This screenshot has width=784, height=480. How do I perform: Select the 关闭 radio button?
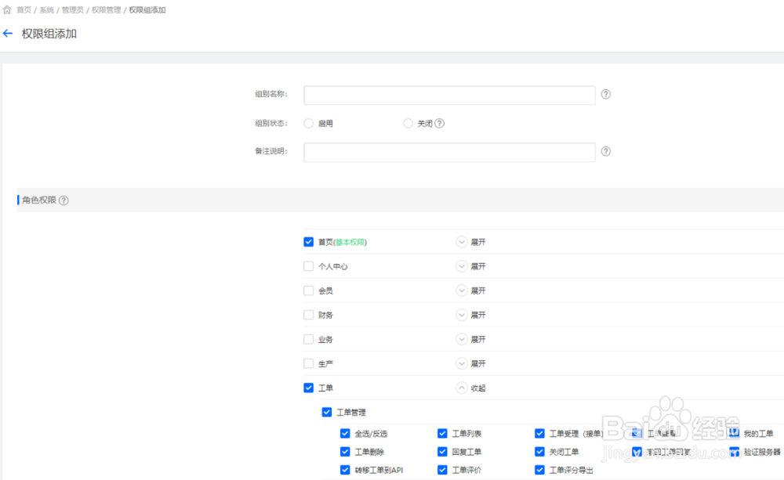408,123
